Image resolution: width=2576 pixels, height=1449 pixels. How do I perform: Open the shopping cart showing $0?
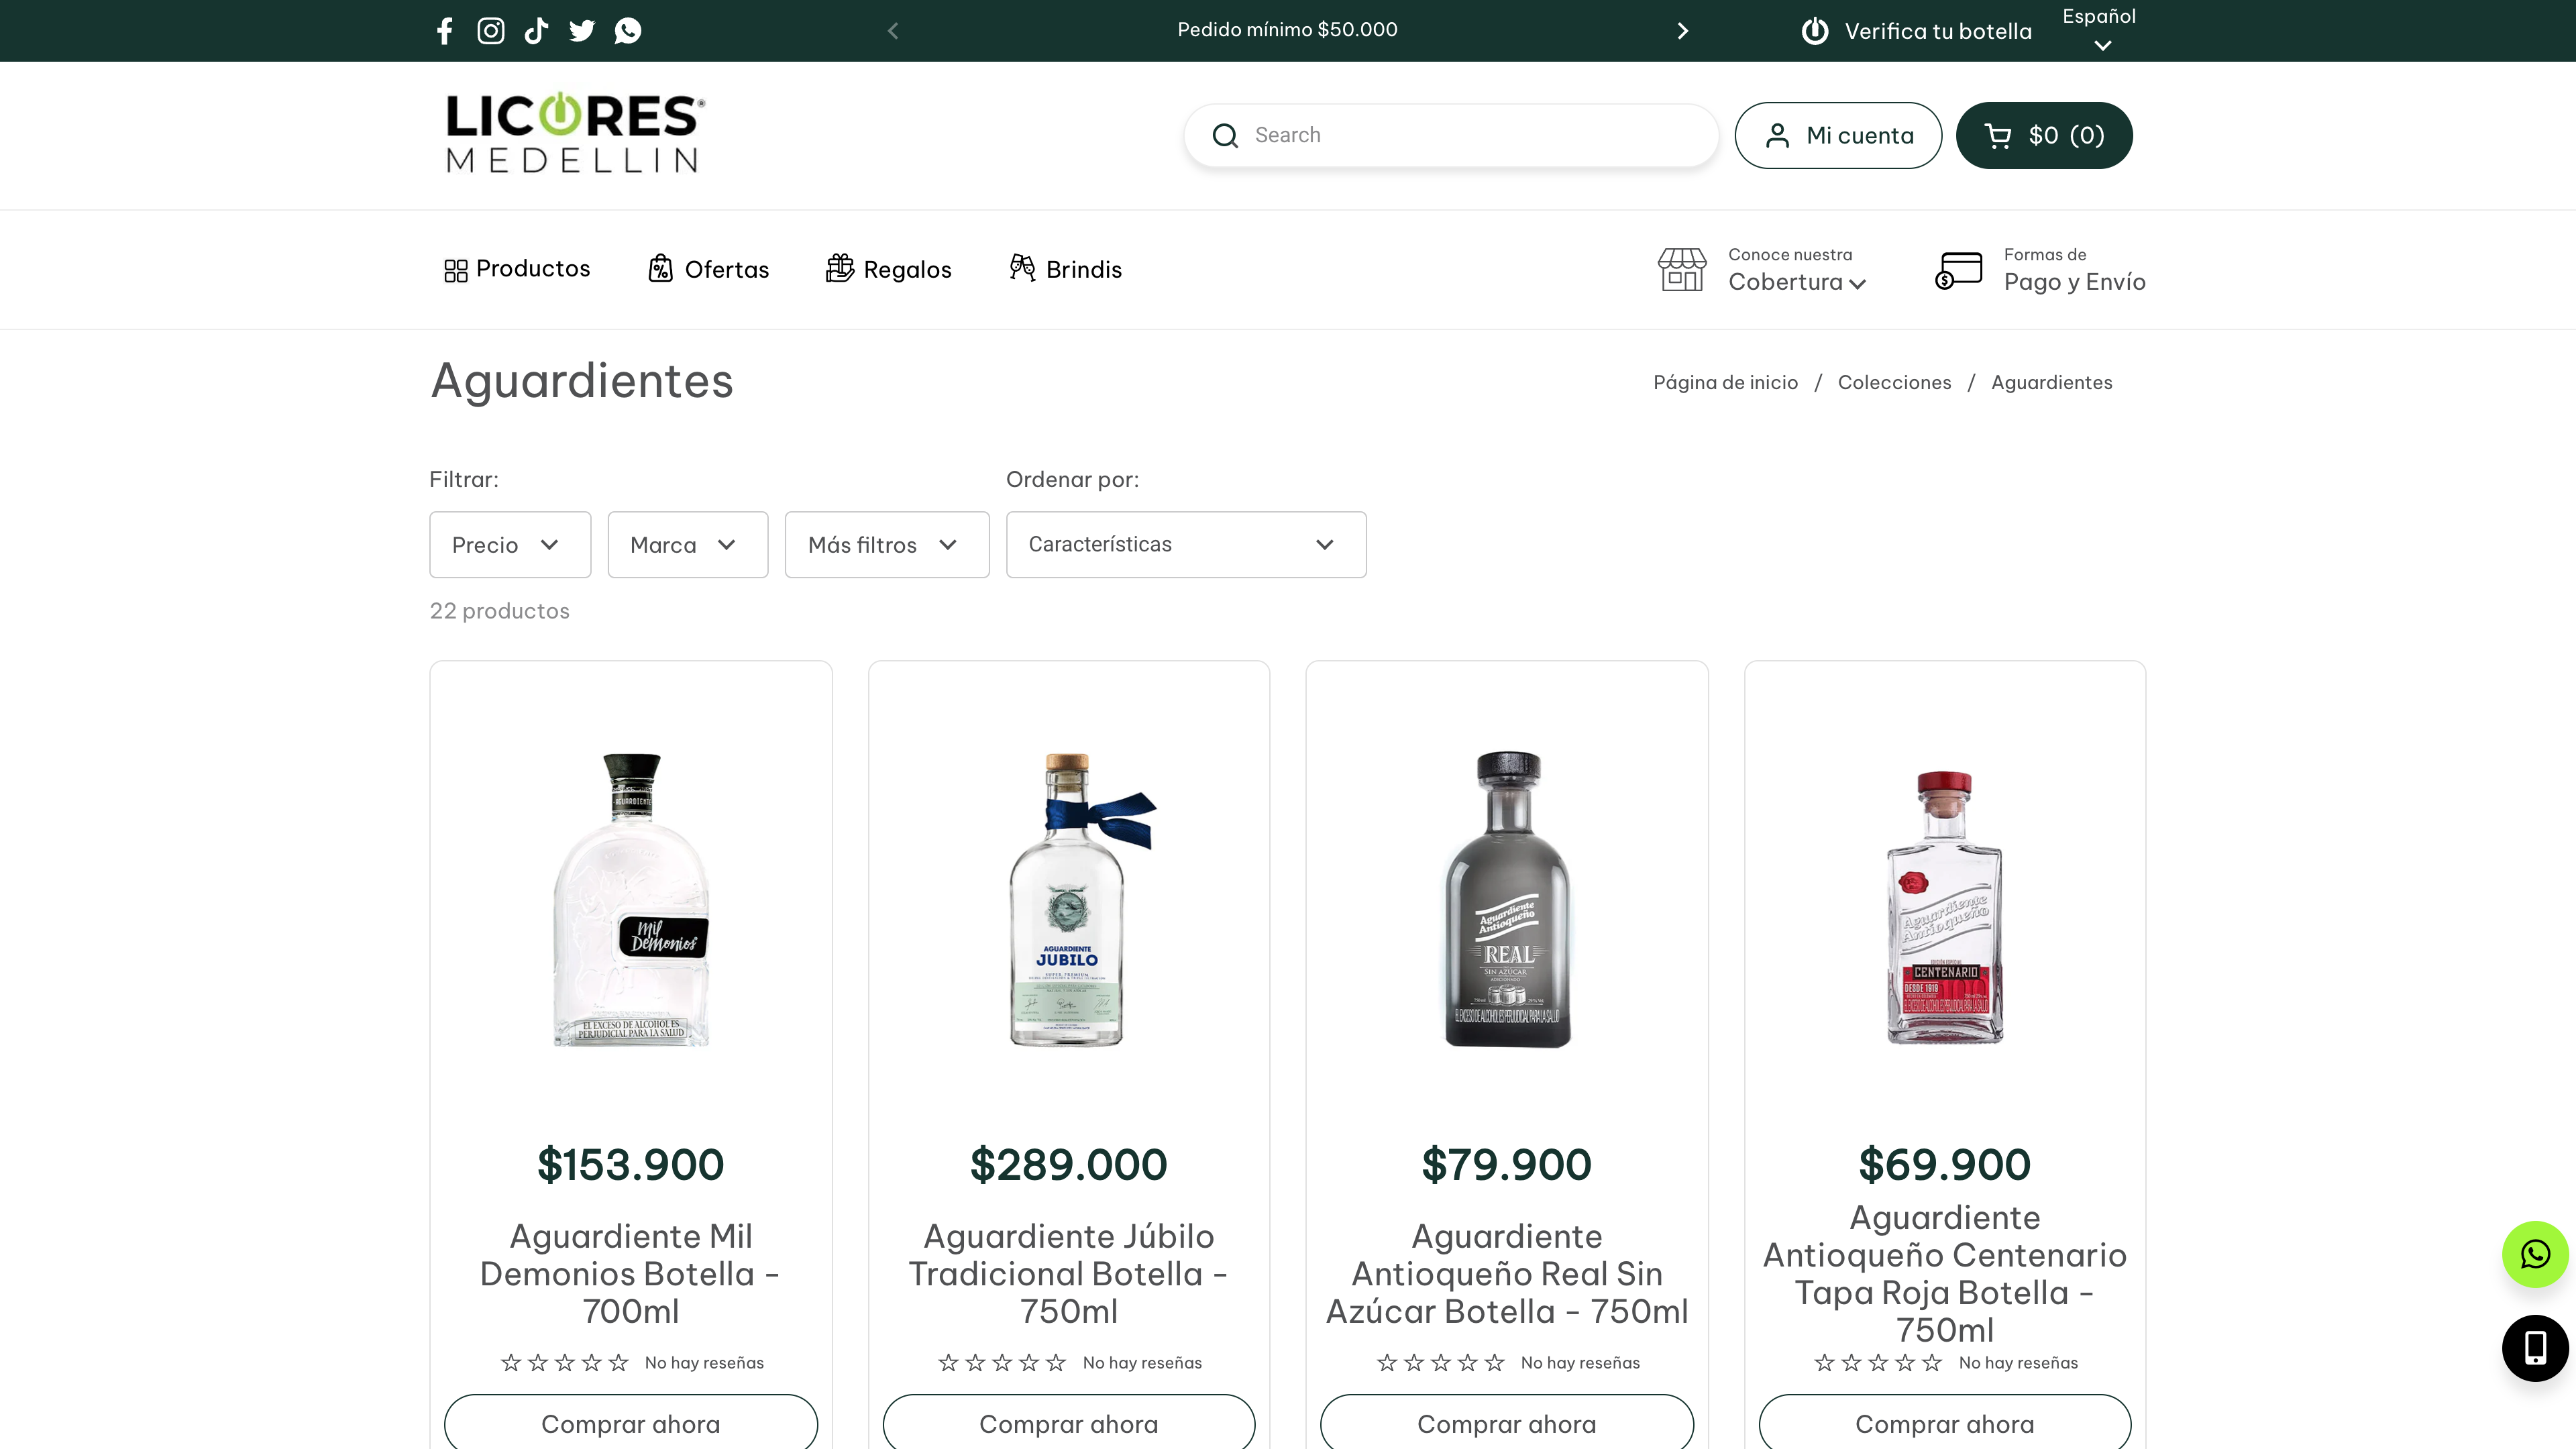point(2043,135)
